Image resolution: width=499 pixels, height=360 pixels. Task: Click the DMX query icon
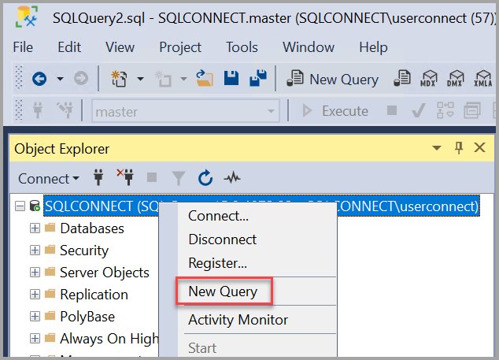455,78
